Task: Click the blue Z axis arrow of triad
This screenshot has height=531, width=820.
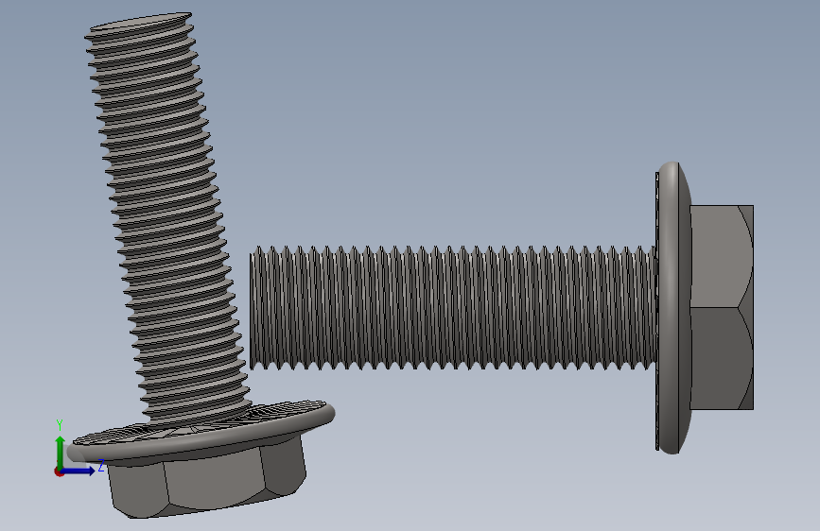Action: [79, 471]
